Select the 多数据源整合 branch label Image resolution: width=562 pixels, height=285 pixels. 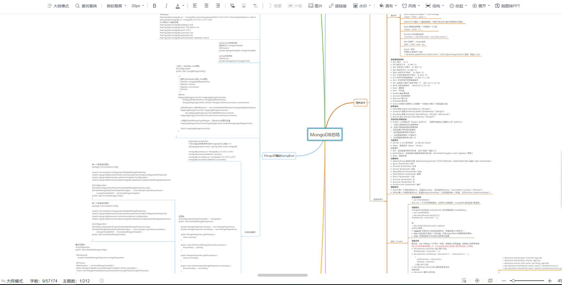(250, 232)
